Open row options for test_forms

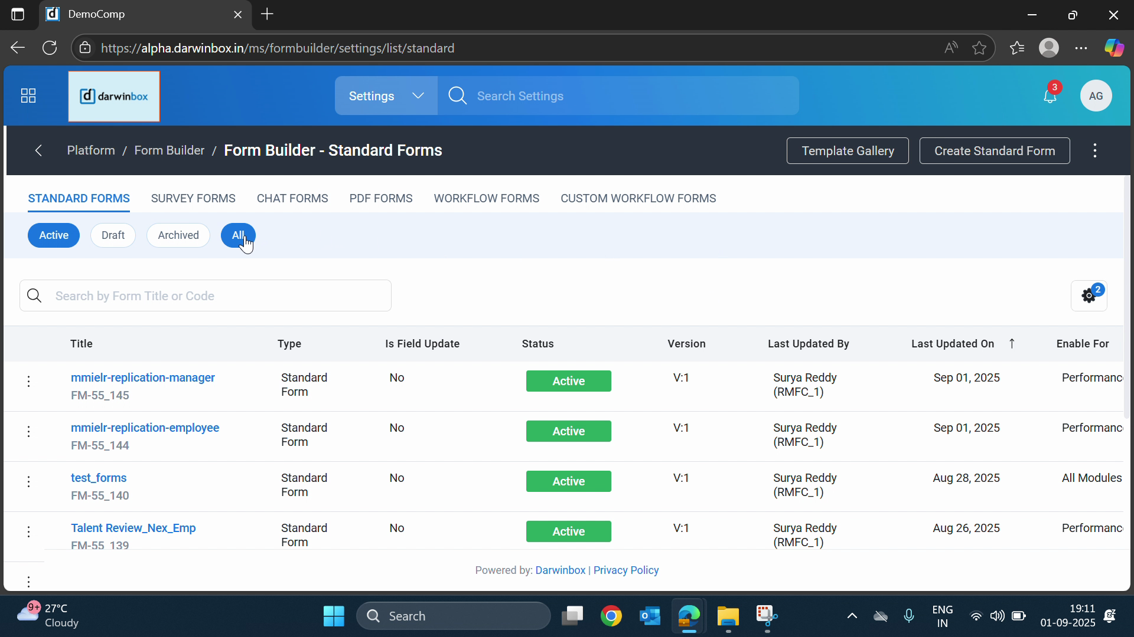tap(28, 482)
